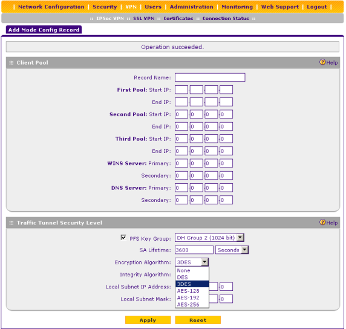Open Help for Client Pool section
This screenshot has width=346, height=329.
pos(328,62)
